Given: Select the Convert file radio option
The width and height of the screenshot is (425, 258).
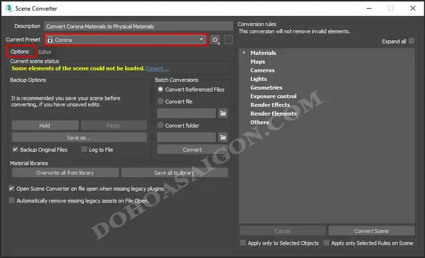Looking at the screenshot, I should 161,102.
